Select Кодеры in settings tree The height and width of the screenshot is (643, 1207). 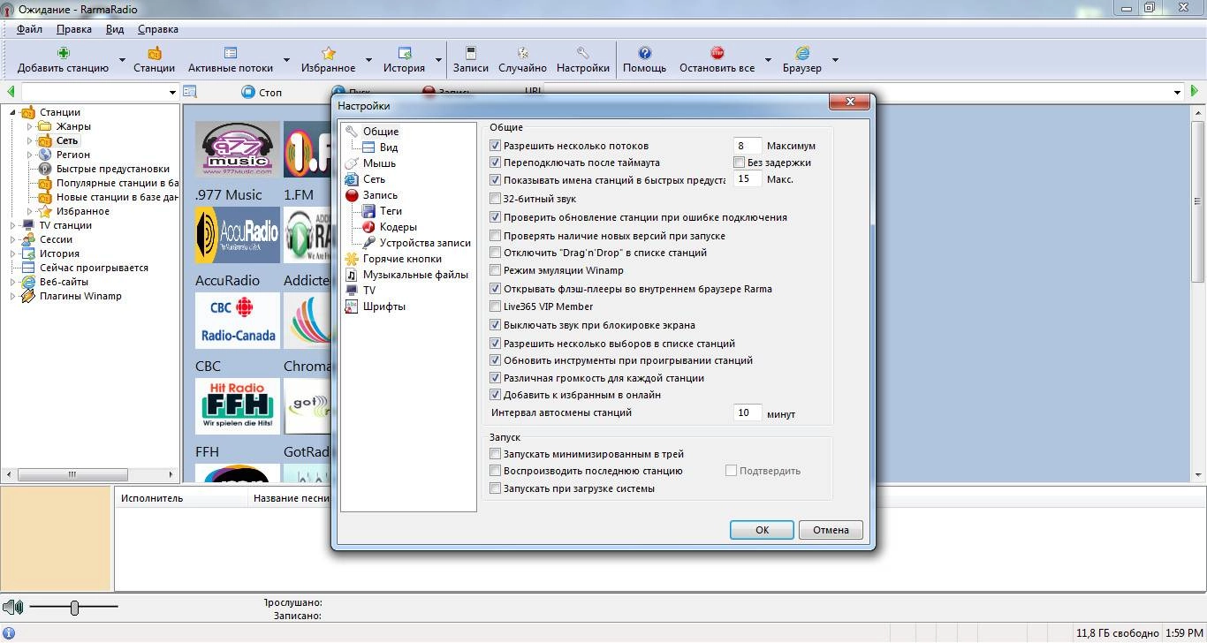pos(399,227)
